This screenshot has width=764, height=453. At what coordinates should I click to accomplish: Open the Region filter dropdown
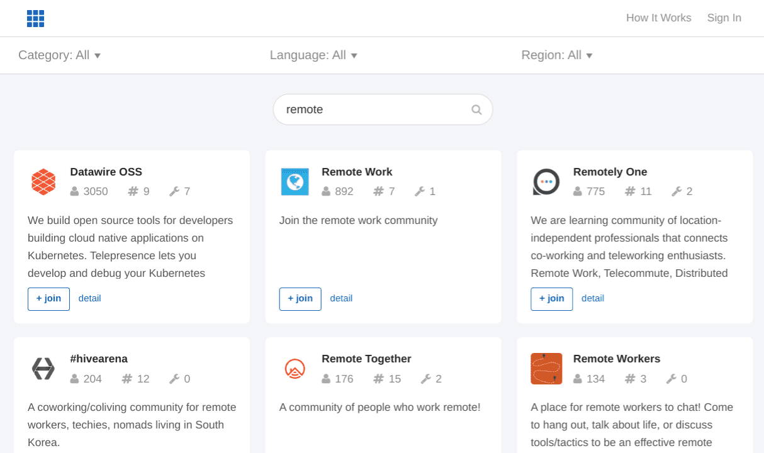[x=556, y=55]
